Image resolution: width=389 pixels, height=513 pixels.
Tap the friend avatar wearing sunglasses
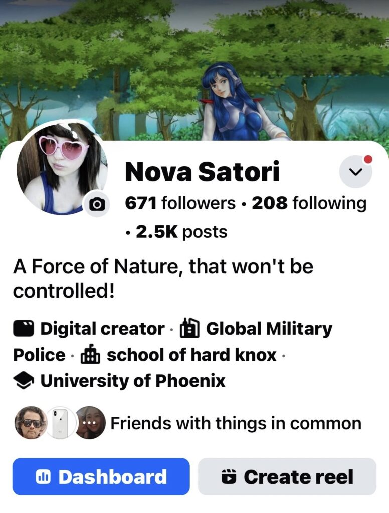(31, 423)
